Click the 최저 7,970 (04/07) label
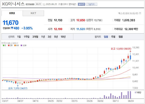The height and width of the screenshot is (104, 145). point(18,88)
